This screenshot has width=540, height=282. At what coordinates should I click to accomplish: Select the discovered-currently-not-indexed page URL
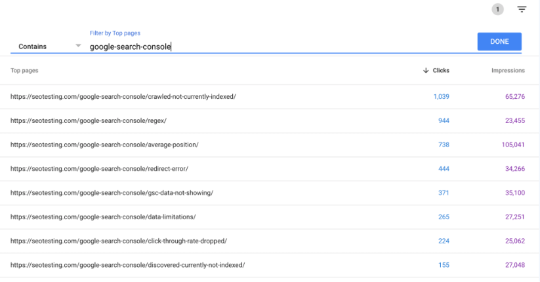[x=128, y=265]
